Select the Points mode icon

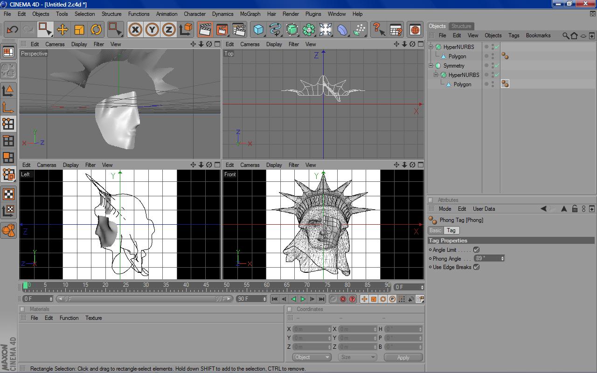click(x=8, y=124)
